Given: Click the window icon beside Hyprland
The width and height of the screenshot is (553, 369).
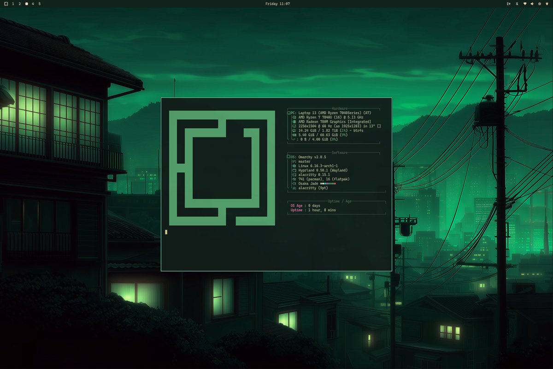Looking at the screenshot, I should coord(294,170).
